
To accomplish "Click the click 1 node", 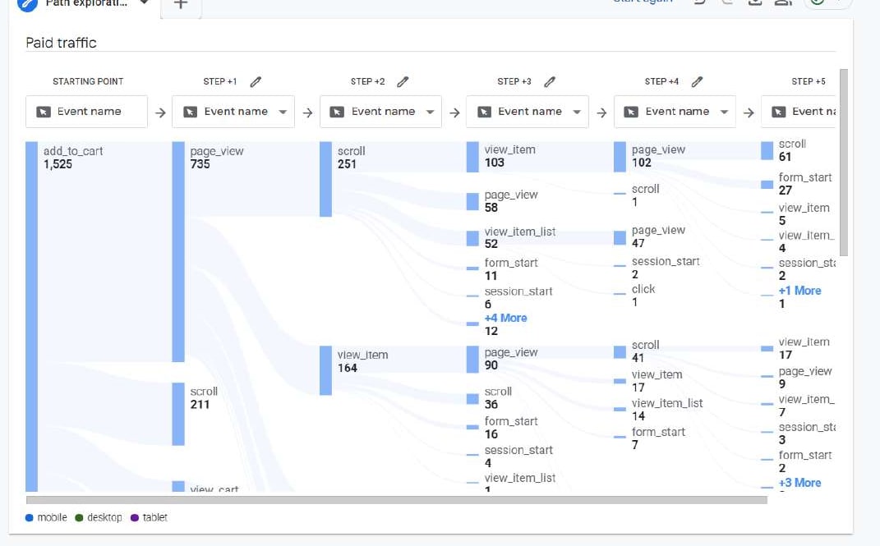I will [620, 294].
